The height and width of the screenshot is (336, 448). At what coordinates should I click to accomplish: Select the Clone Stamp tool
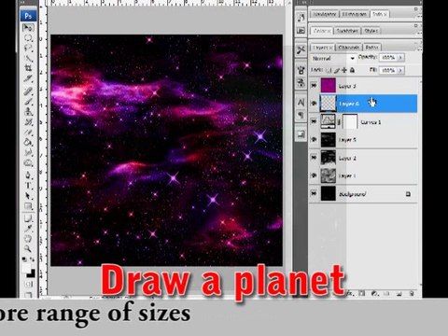click(x=28, y=111)
